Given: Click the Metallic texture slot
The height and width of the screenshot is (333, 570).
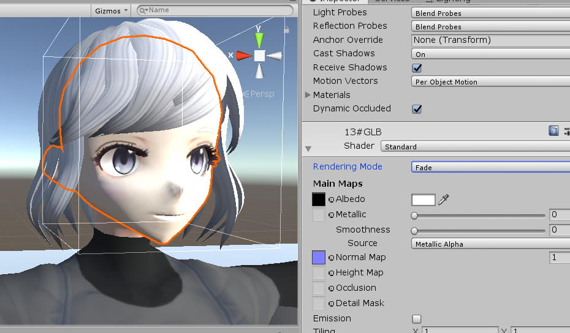Looking at the screenshot, I should 319,215.
